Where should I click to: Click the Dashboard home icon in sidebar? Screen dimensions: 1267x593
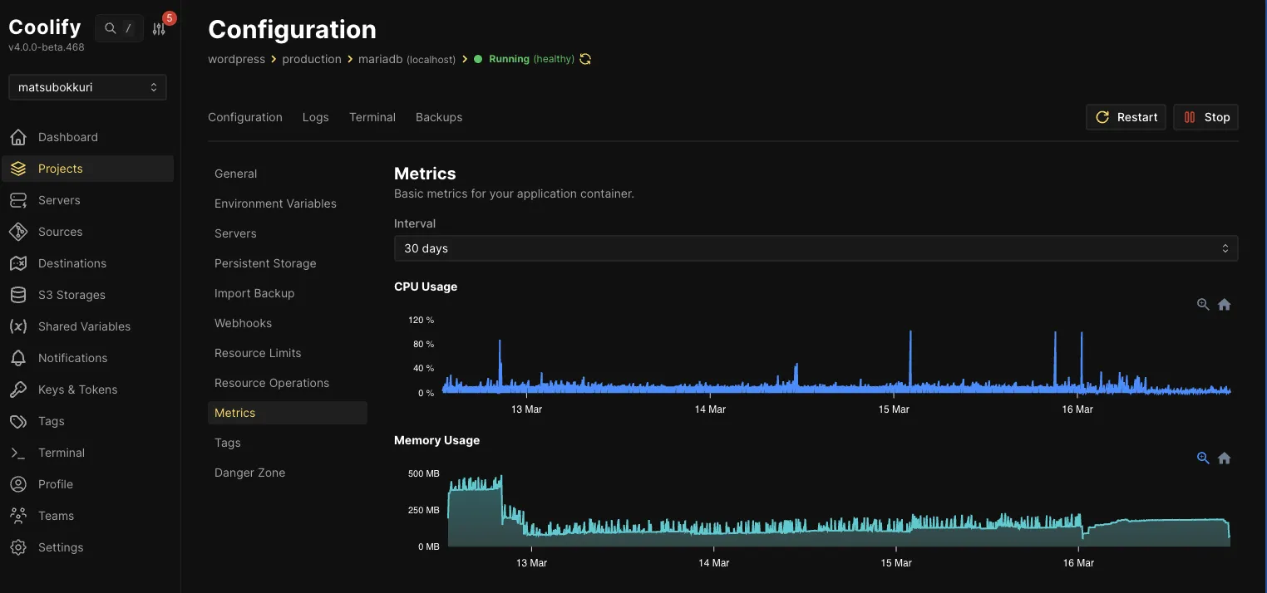click(18, 137)
